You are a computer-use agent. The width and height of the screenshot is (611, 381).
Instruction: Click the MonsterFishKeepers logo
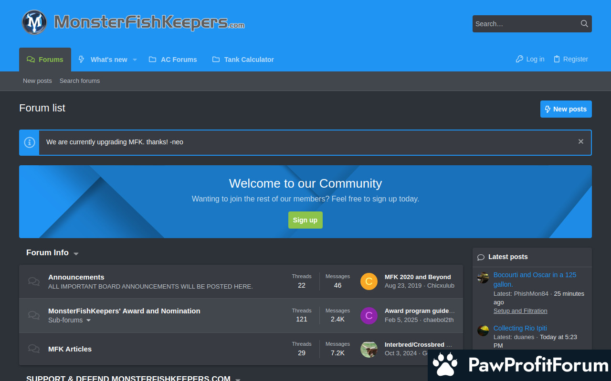click(x=133, y=22)
